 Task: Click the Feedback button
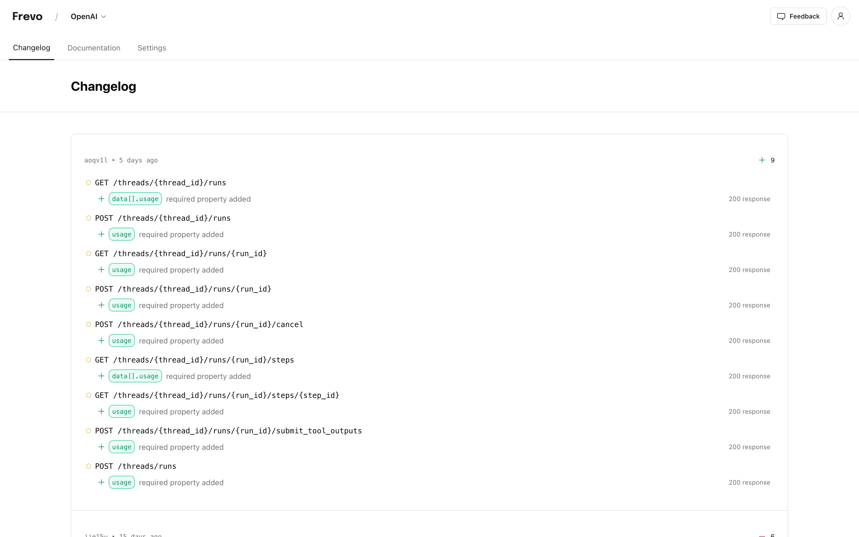click(798, 16)
